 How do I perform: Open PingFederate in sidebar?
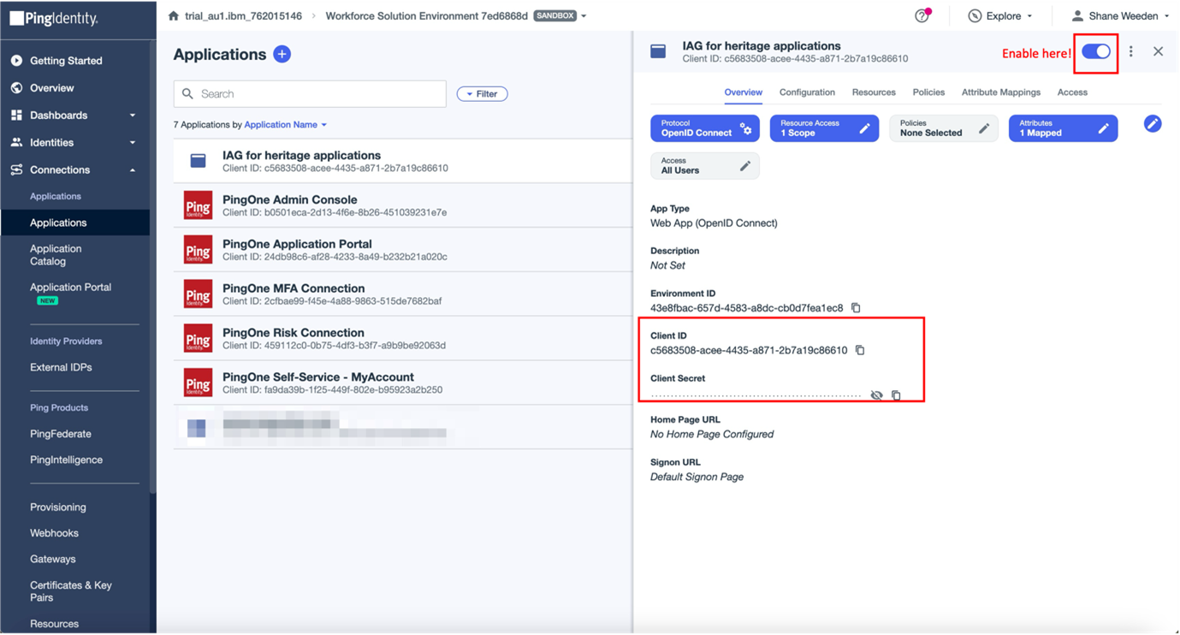pos(60,434)
